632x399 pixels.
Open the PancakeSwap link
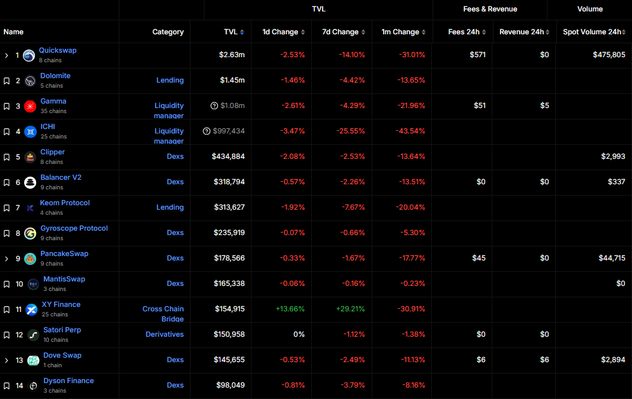(x=64, y=254)
